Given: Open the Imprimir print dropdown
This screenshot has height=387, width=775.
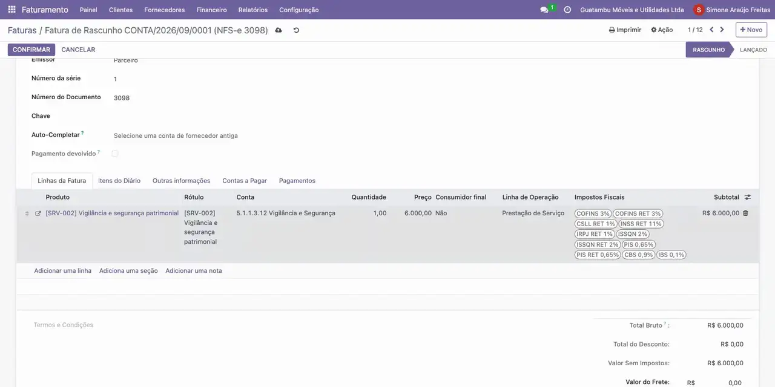Looking at the screenshot, I should (x=625, y=30).
